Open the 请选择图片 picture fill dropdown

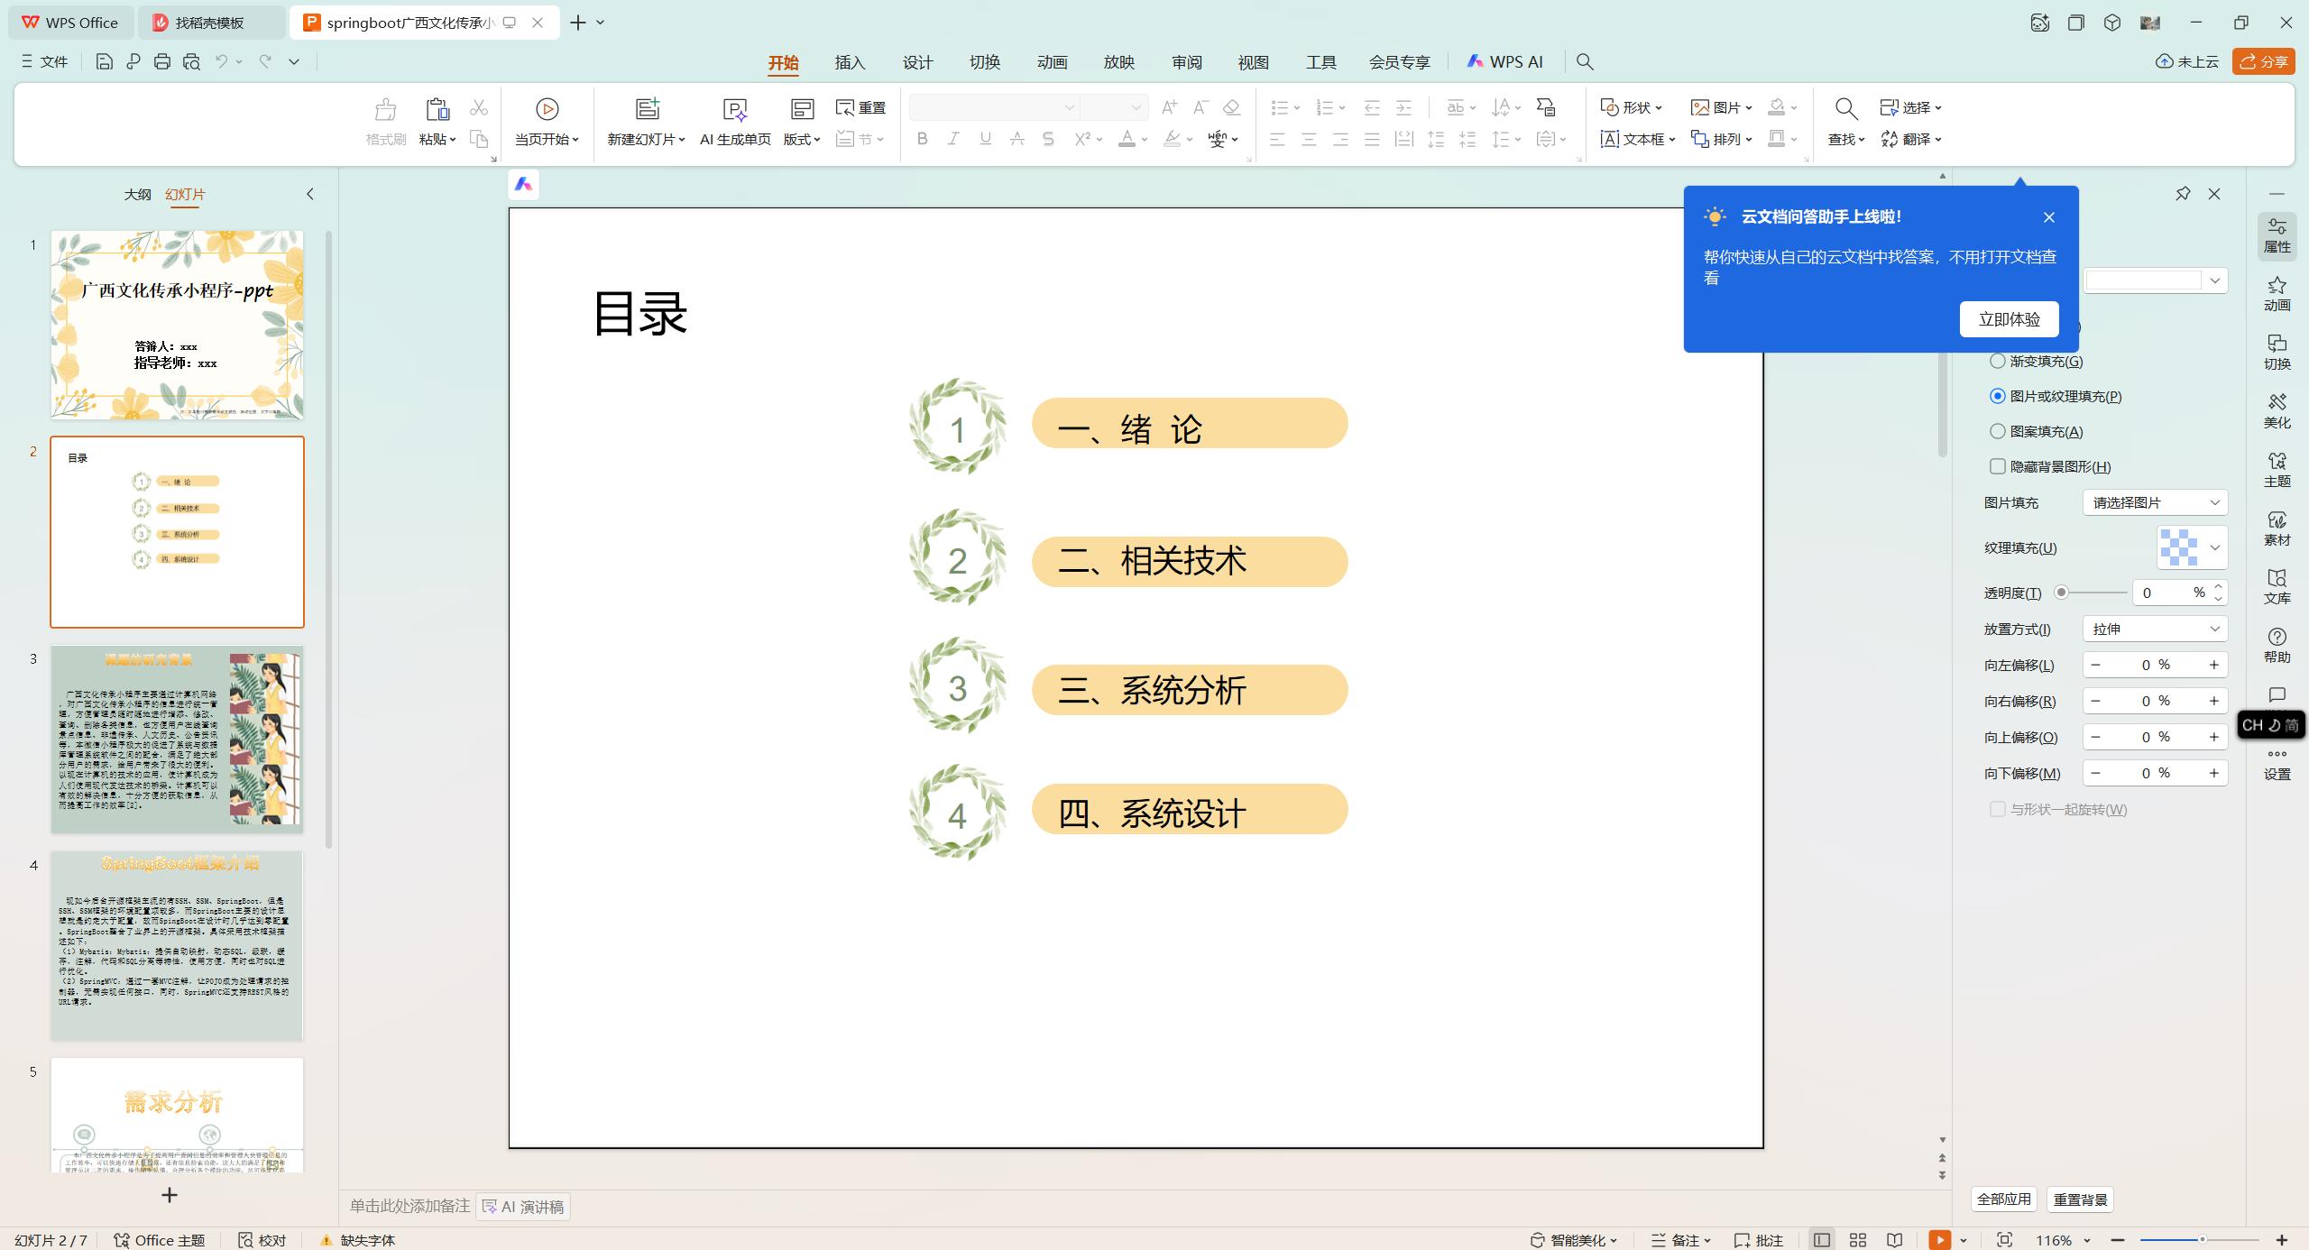(x=2154, y=502)
